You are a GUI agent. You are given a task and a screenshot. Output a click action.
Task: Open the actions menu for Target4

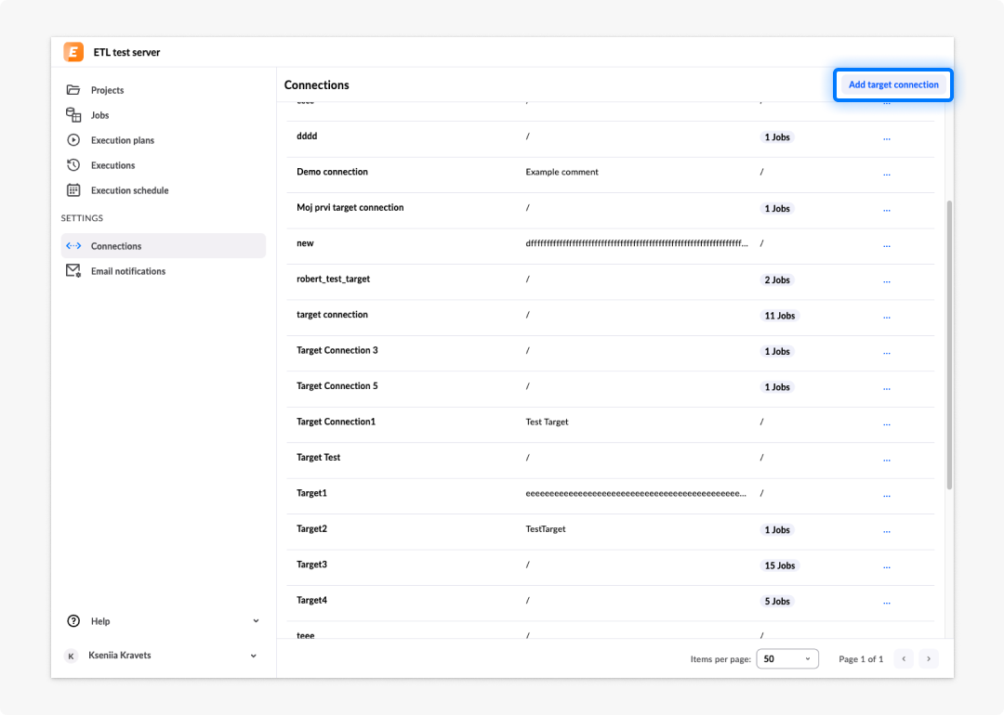pyautogui.click(x=886, y=603)
